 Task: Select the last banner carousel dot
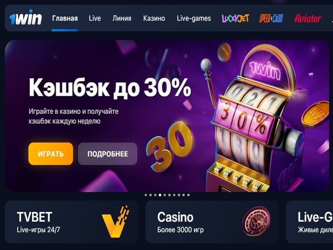click(189, 195)
